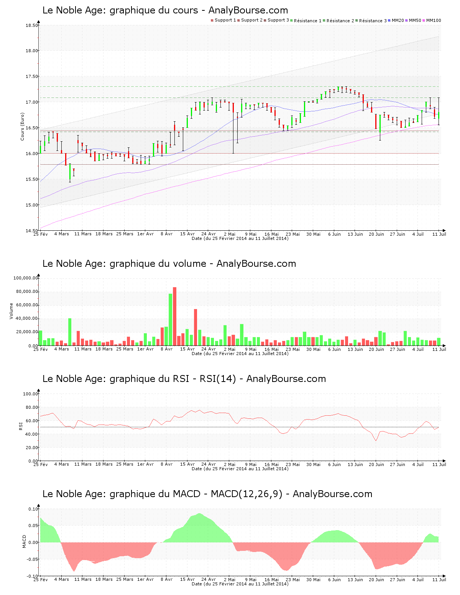The width and height of the screenshot is (460, 595).
Task: Click the 15.00 price axis label
Action: coord(32,205)
